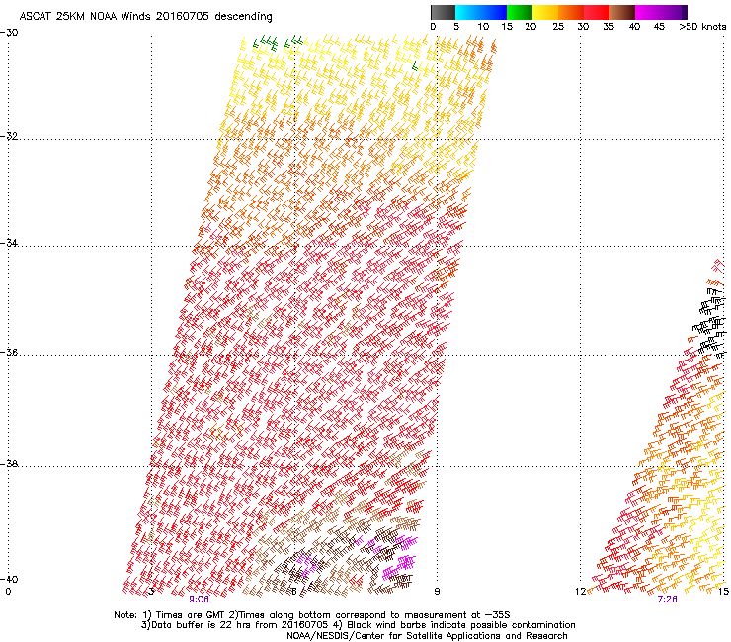The height and width of the screenshot is (642, 731).
Task: Click the '15' longitude axis label
Action: (x=723, y=592)
